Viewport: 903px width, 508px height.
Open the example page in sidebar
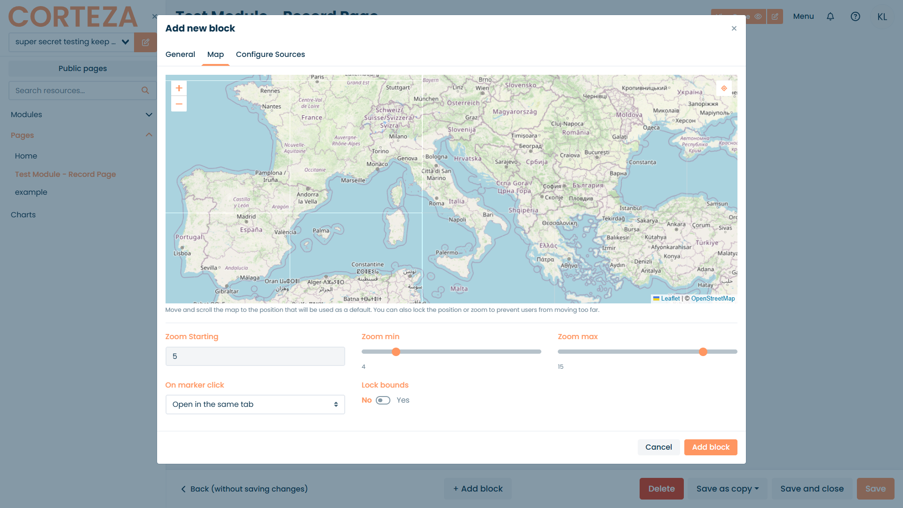coord(31,192)
